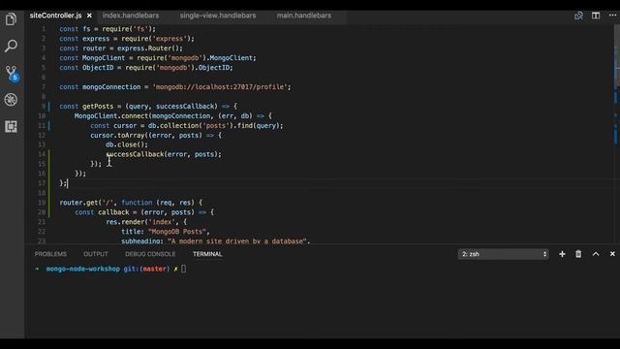Click 'cursor.toArray' on line 12
620x349 pixels.
tap(117, 136)
